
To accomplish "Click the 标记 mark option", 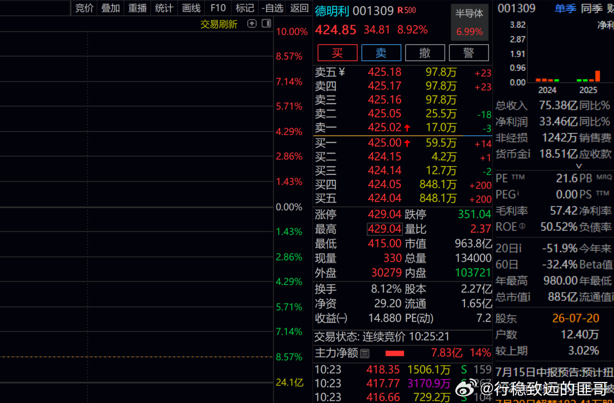I will point(245,8).
